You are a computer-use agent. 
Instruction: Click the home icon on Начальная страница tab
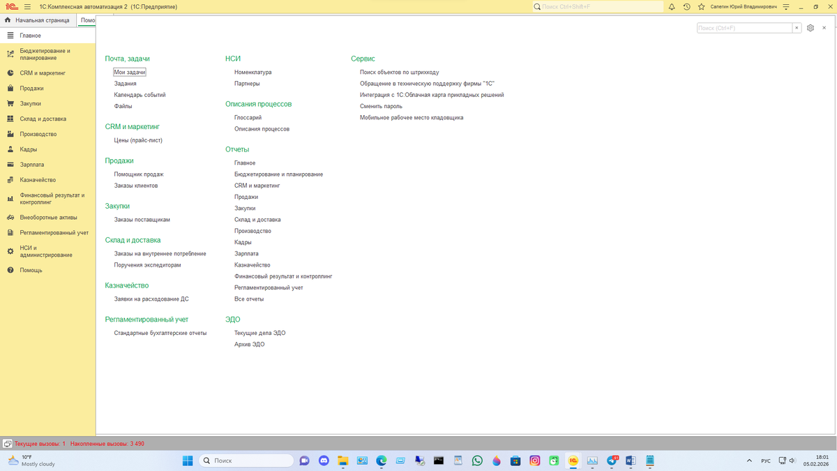tap(8, 20)
